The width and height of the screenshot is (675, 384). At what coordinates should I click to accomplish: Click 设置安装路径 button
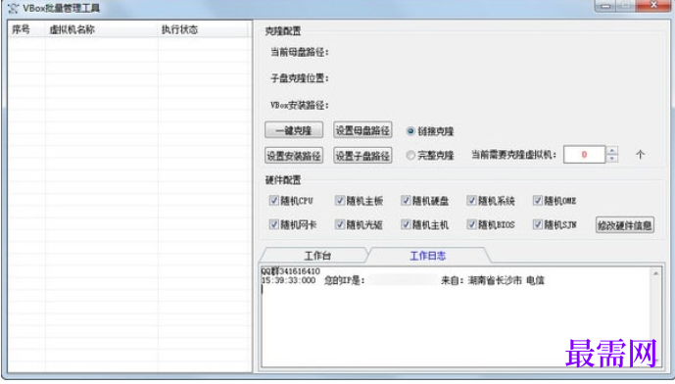[x=294, y=156]
